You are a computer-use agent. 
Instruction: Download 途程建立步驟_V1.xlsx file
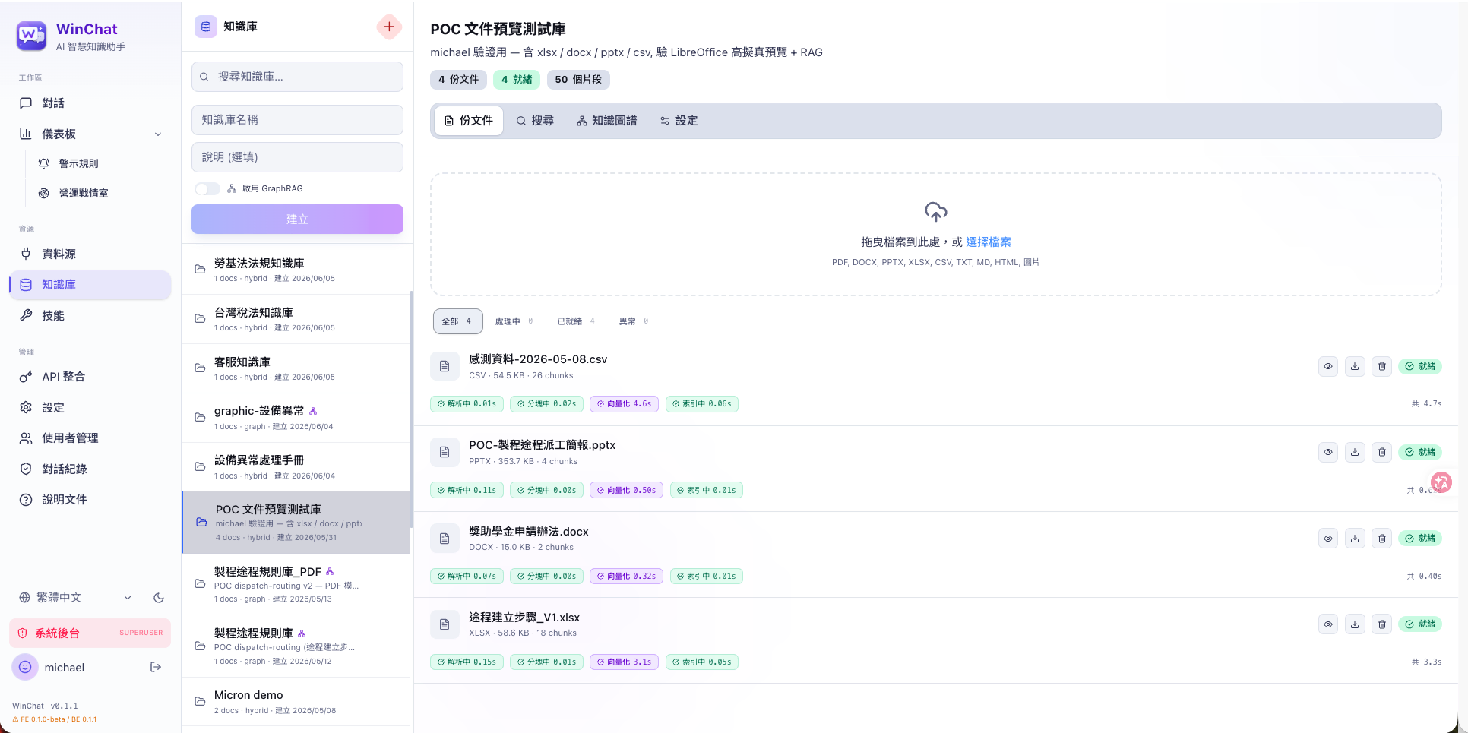[x=1355, y=624]
